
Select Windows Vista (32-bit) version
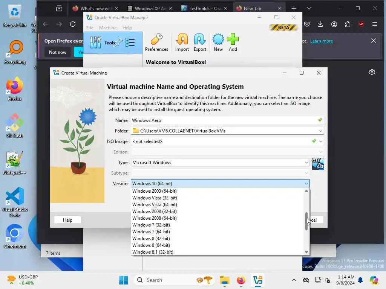point(218,198)
